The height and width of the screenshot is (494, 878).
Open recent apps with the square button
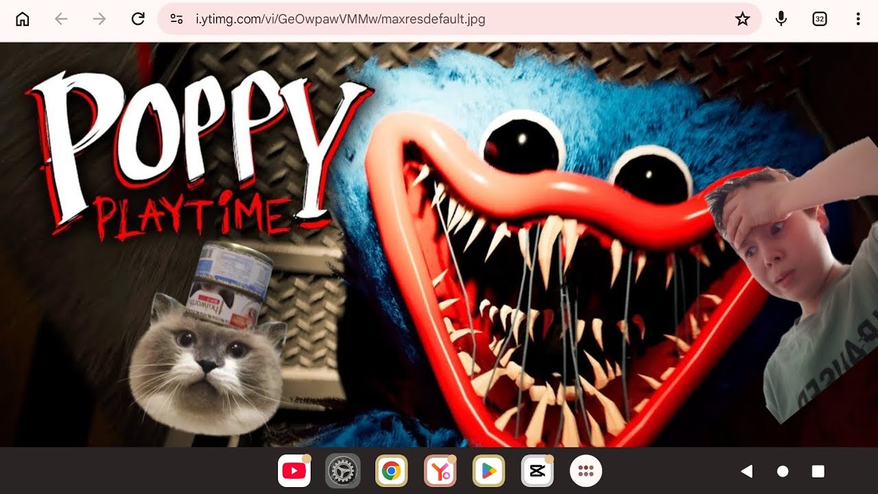pyautogui.click(x=818, y=471)
